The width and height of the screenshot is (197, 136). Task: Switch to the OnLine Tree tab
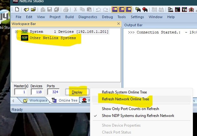click(x=65, y=100)
